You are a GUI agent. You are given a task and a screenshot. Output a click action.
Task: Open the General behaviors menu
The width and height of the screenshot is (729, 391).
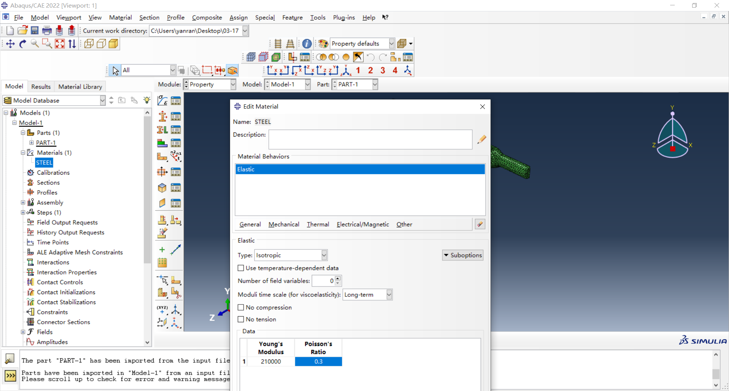[250, 224]
